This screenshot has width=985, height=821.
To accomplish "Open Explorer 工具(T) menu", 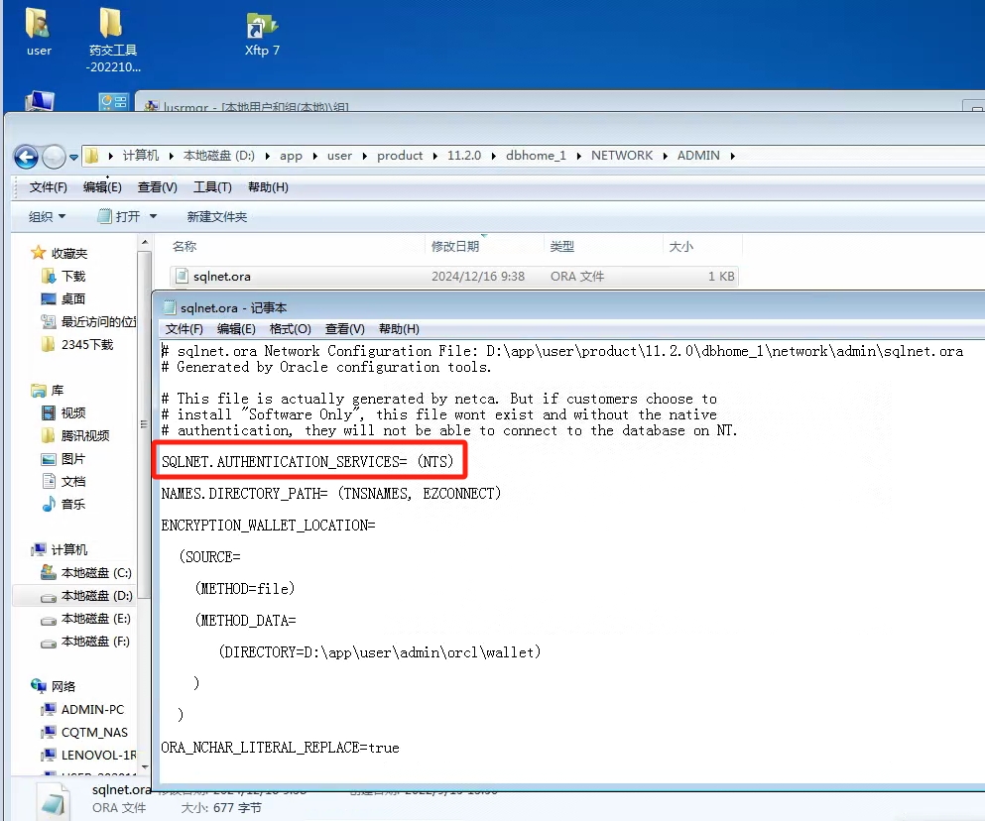I will tap(212, 187).
